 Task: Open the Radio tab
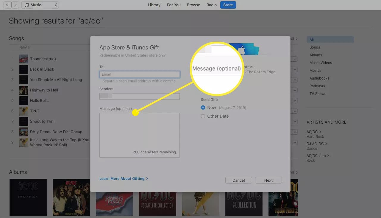point(212,5)
